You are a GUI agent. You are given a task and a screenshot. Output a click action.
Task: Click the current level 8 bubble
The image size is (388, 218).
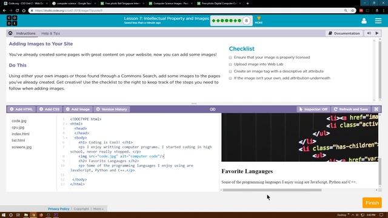246,21
